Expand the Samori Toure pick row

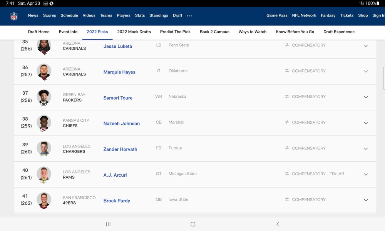[x=366, y=97]
